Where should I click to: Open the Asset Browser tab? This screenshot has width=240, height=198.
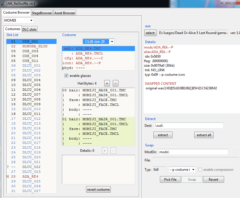pos(64,13)
